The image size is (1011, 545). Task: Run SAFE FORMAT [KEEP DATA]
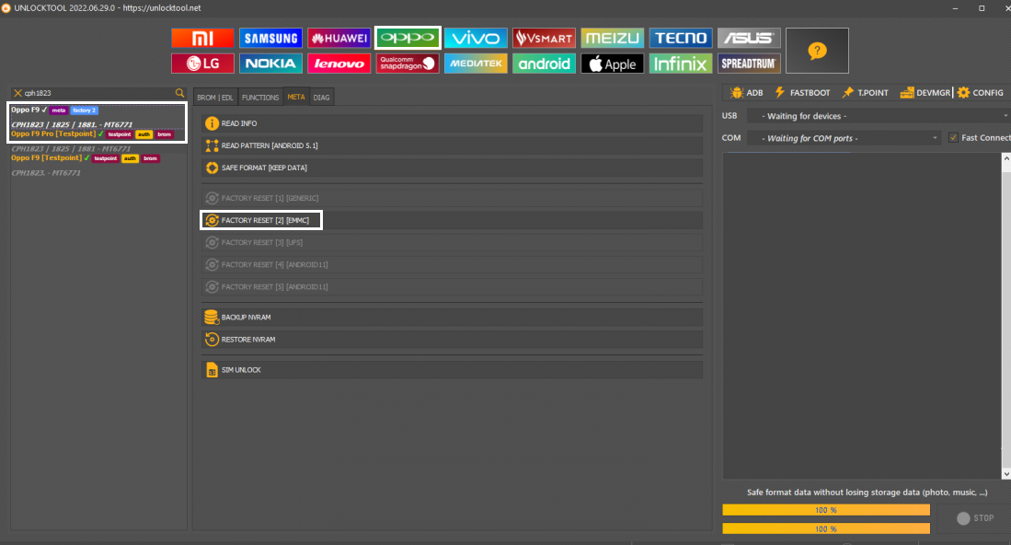(x=452, y=168)
